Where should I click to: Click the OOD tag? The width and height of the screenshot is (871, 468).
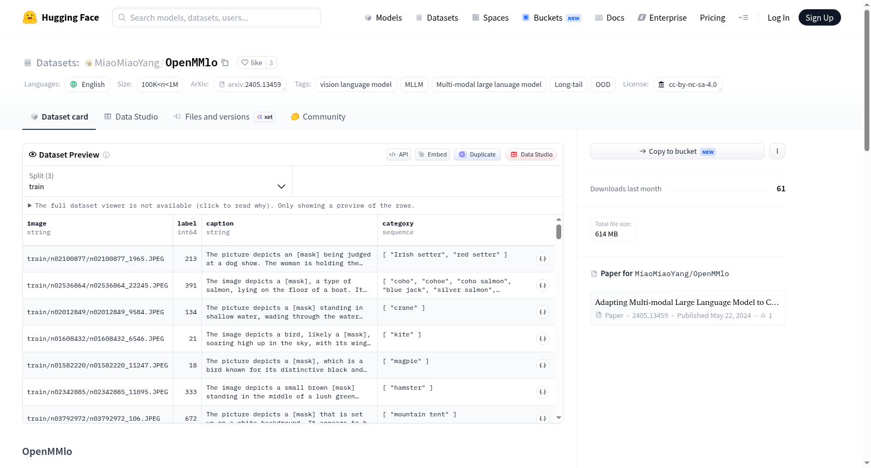point(603,84)
